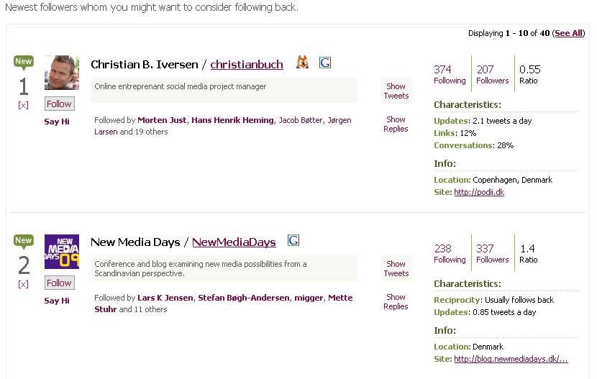Screen dimensions: 597x379
Task: Dismiss follower 1 with the [x] link
Action: click(23, 105)
